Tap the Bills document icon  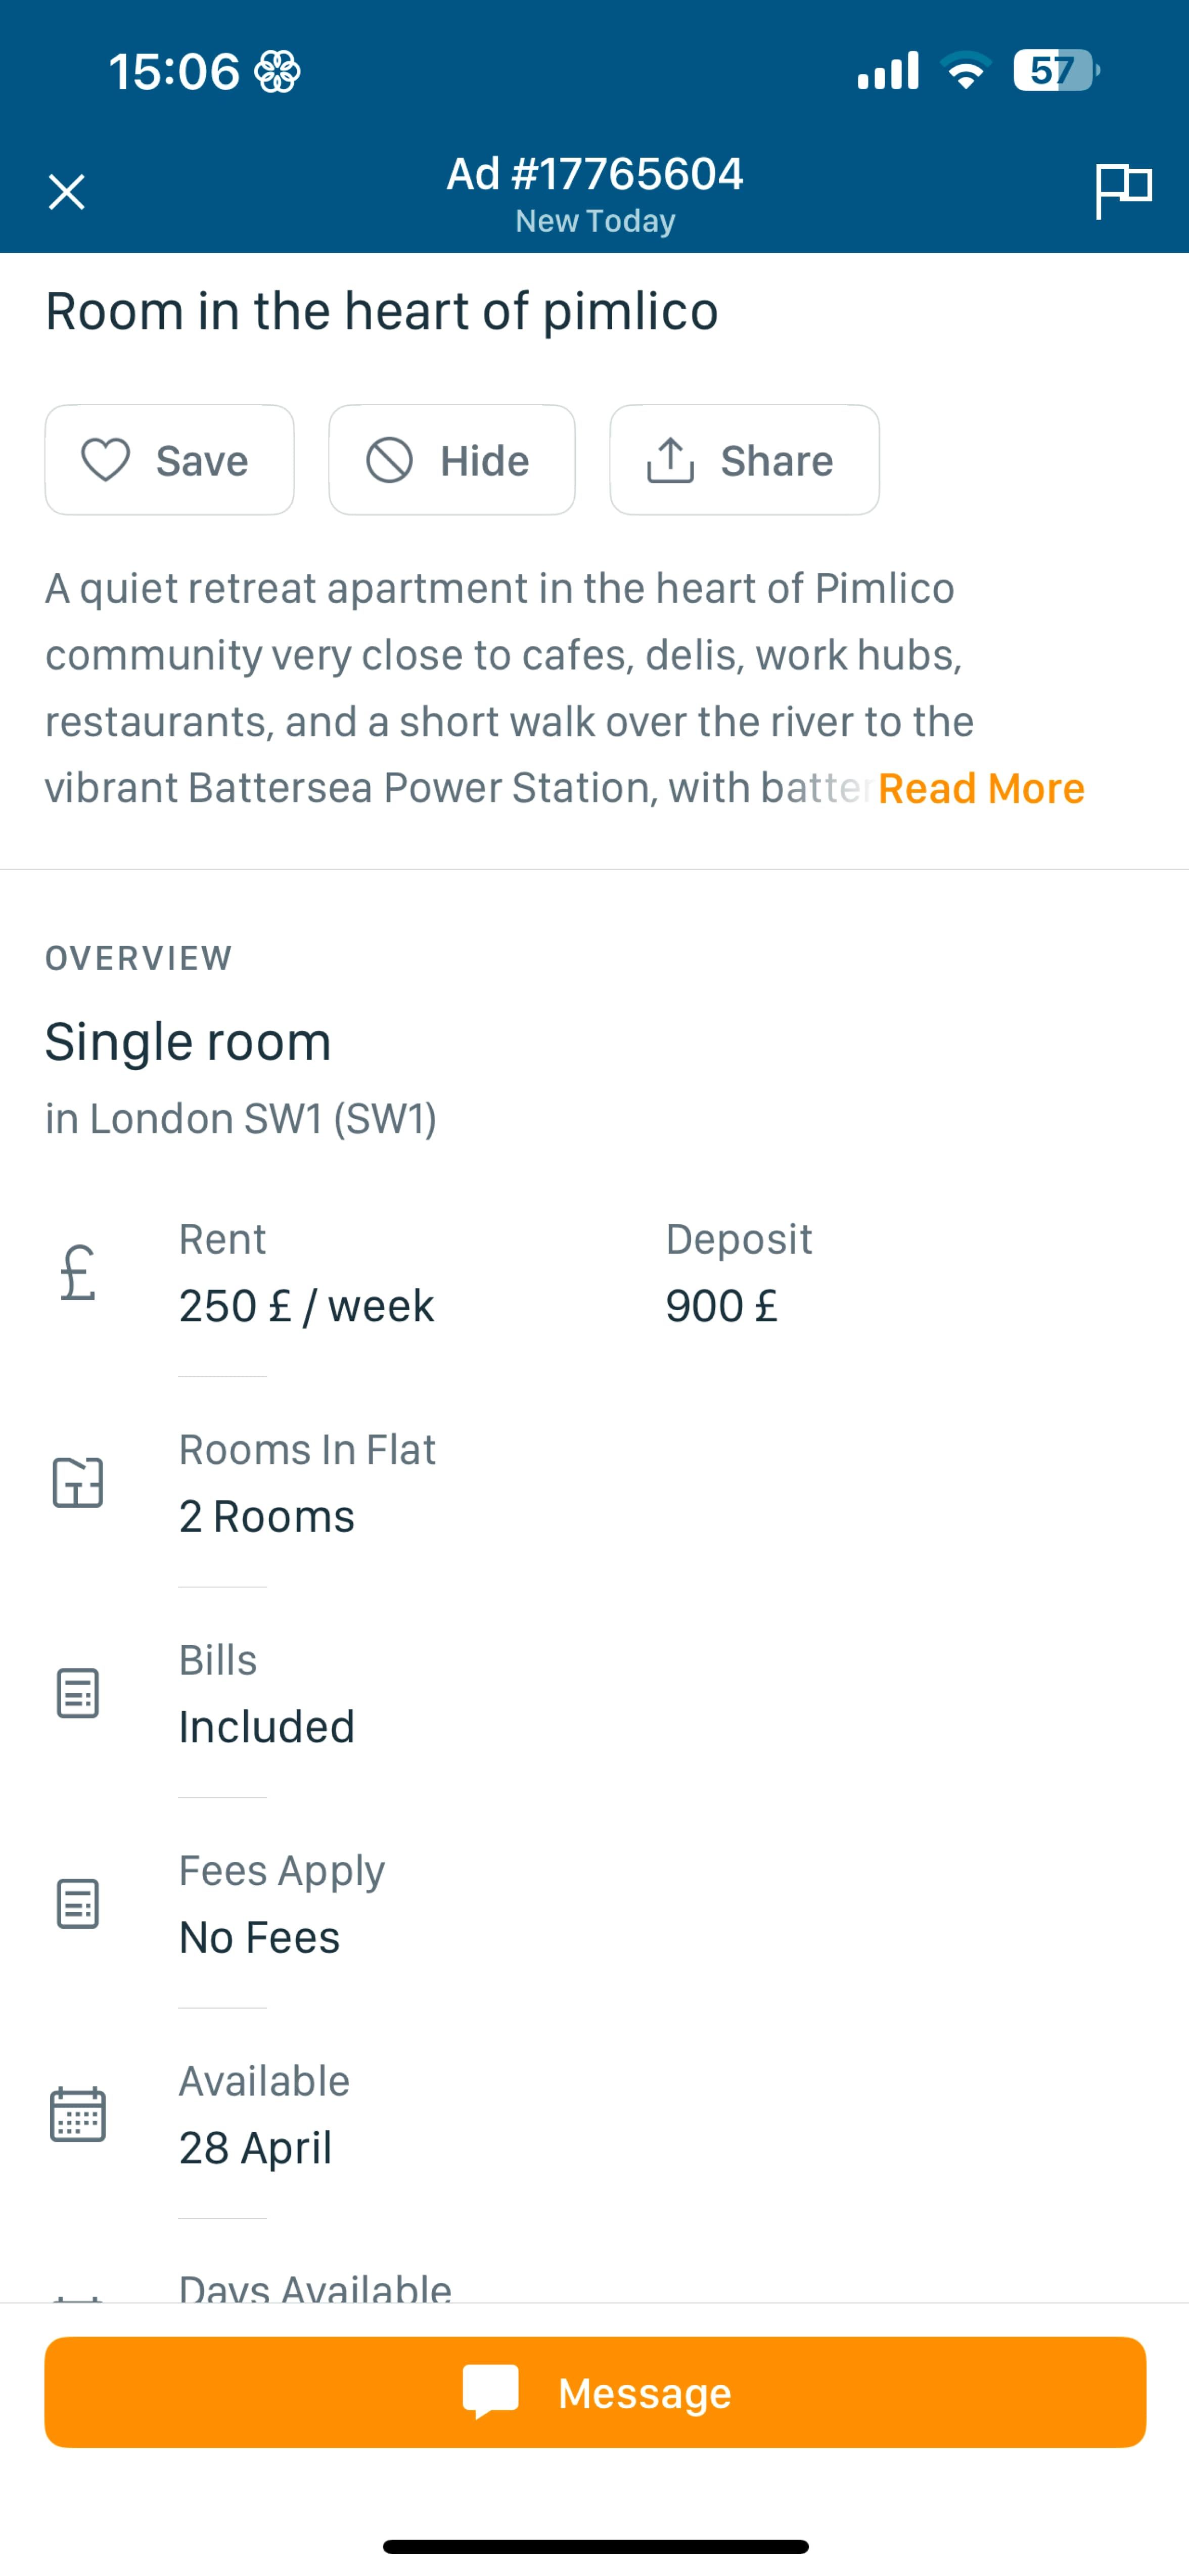click(77, 1693)
